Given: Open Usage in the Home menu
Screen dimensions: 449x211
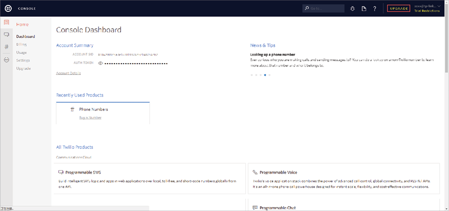Looking at the screenshot, I should pyautogui.click(x=22, y=52).
